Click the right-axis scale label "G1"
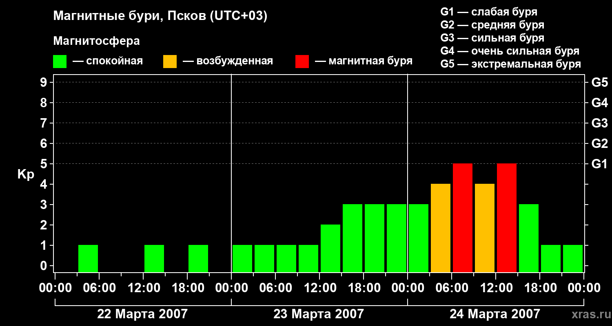The width and height of the screenshot is (612, 326). 600,164
